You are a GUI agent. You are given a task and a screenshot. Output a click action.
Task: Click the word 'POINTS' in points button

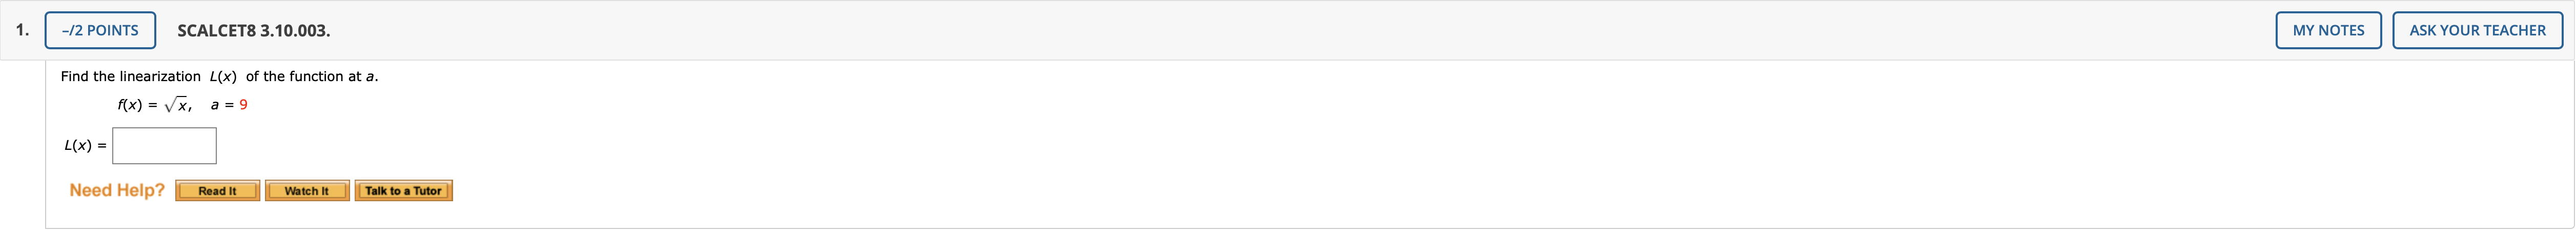click(x=112, y=30)
